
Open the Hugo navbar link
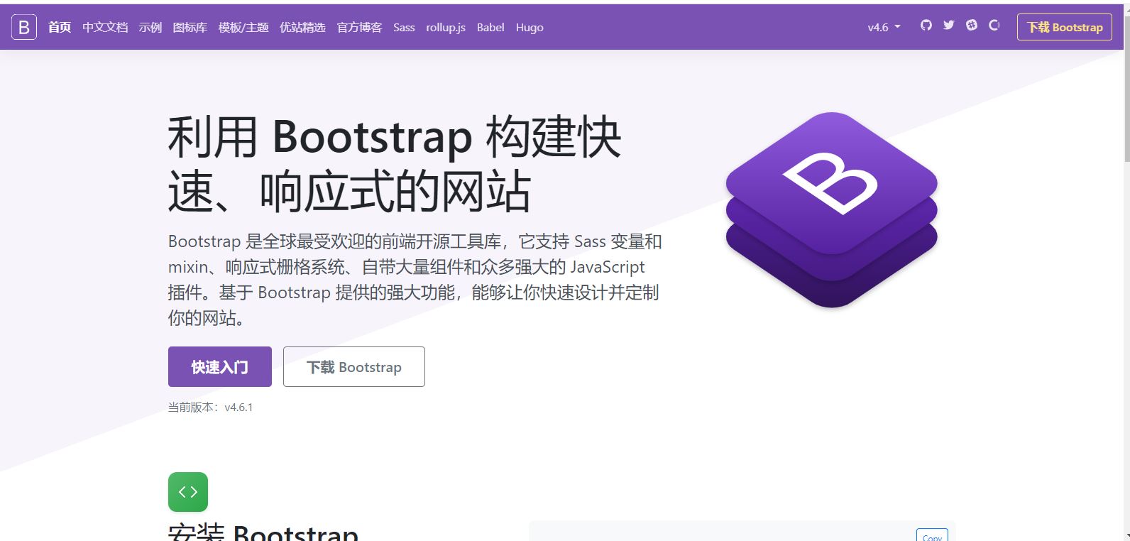tap(530, 27)
